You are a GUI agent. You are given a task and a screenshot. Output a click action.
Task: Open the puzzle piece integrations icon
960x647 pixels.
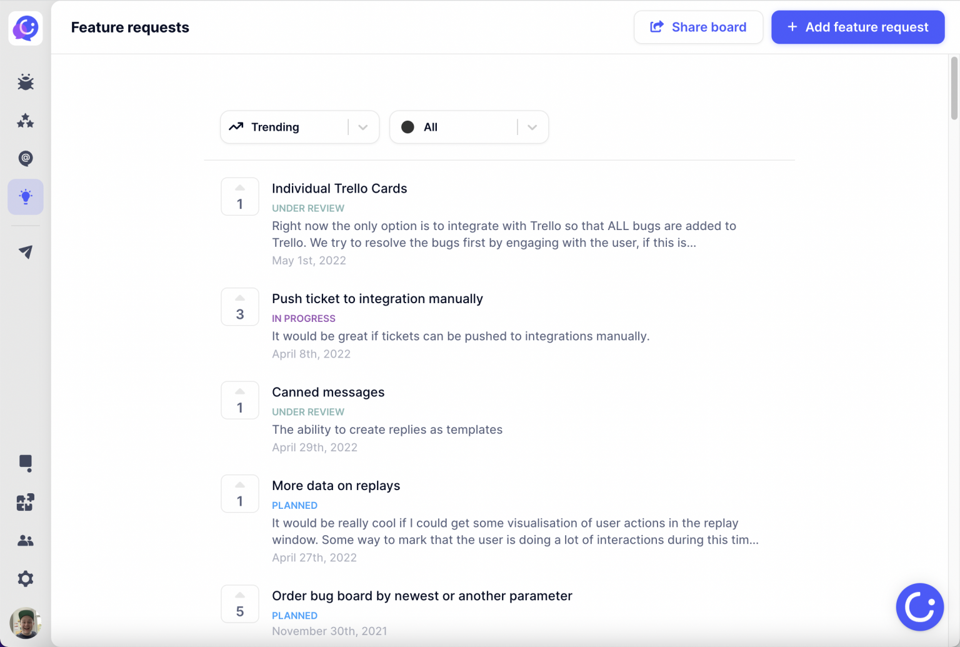pos(26,502)
